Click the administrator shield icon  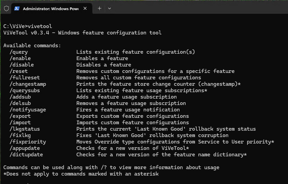[6, 8]
